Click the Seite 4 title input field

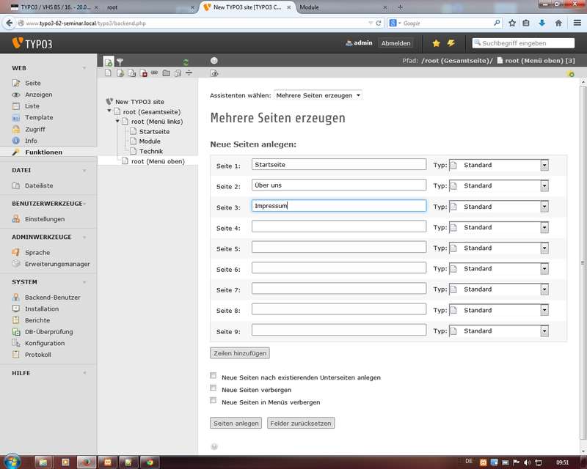click(x=339, y=226)
